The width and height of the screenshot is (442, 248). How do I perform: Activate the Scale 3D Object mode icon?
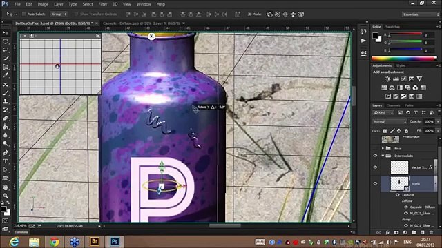click(x=301, y=14)
